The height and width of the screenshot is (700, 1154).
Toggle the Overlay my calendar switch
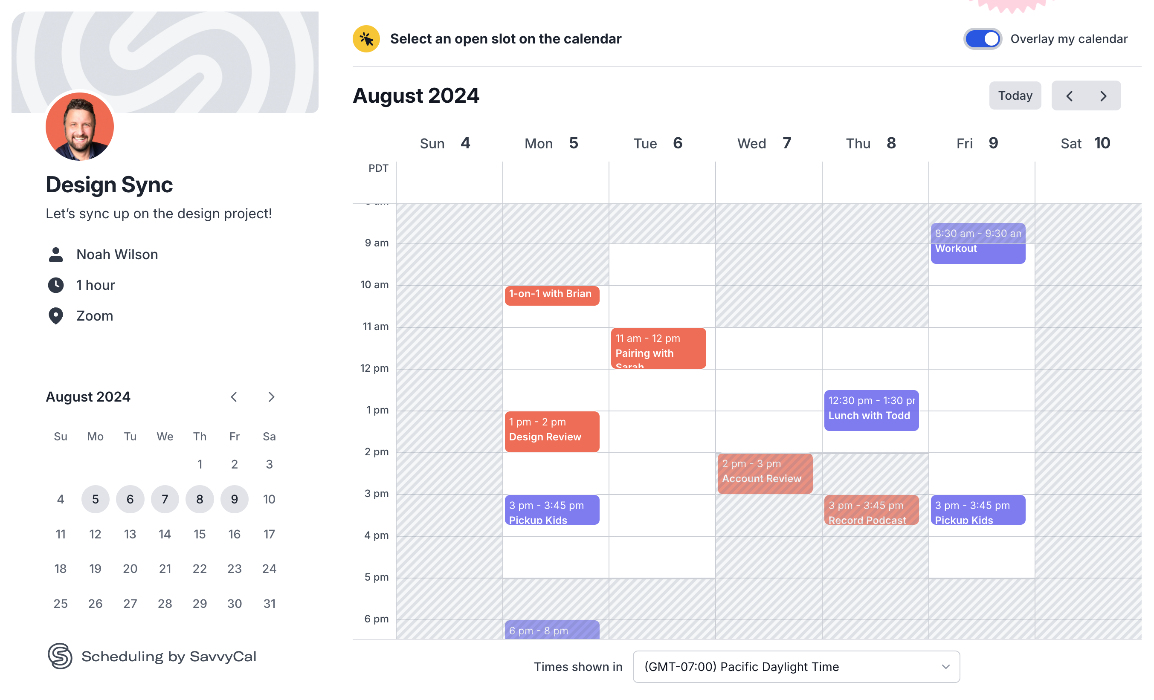[x=982, y=39]
